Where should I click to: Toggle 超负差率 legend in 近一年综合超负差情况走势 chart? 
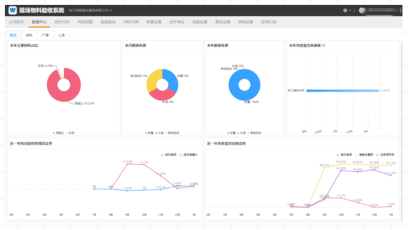[x=169, y=155]
